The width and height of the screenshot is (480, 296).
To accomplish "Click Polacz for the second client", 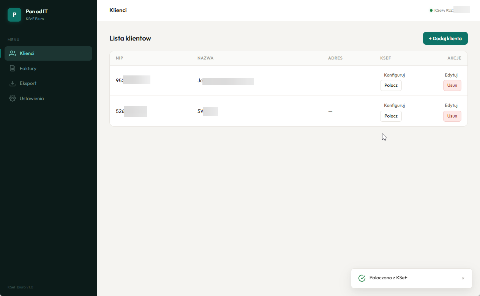I will [391, 116].
